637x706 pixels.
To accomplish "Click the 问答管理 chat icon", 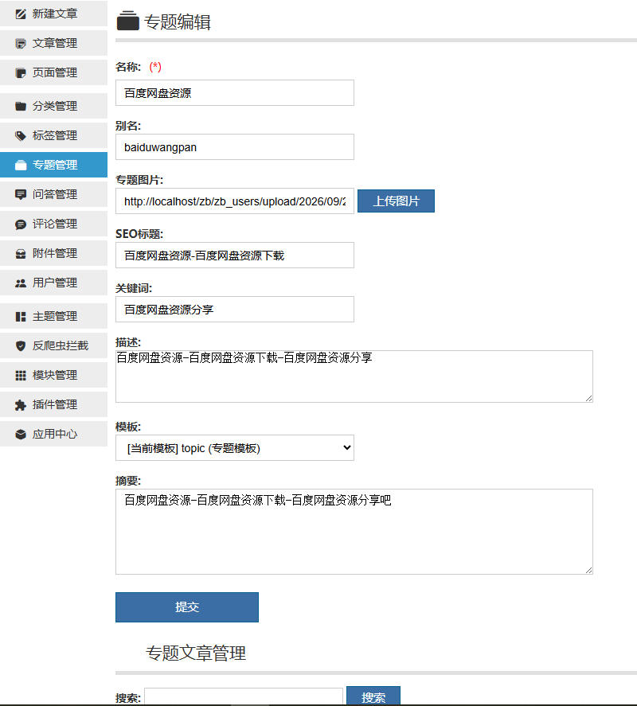I will pos(21,194).
